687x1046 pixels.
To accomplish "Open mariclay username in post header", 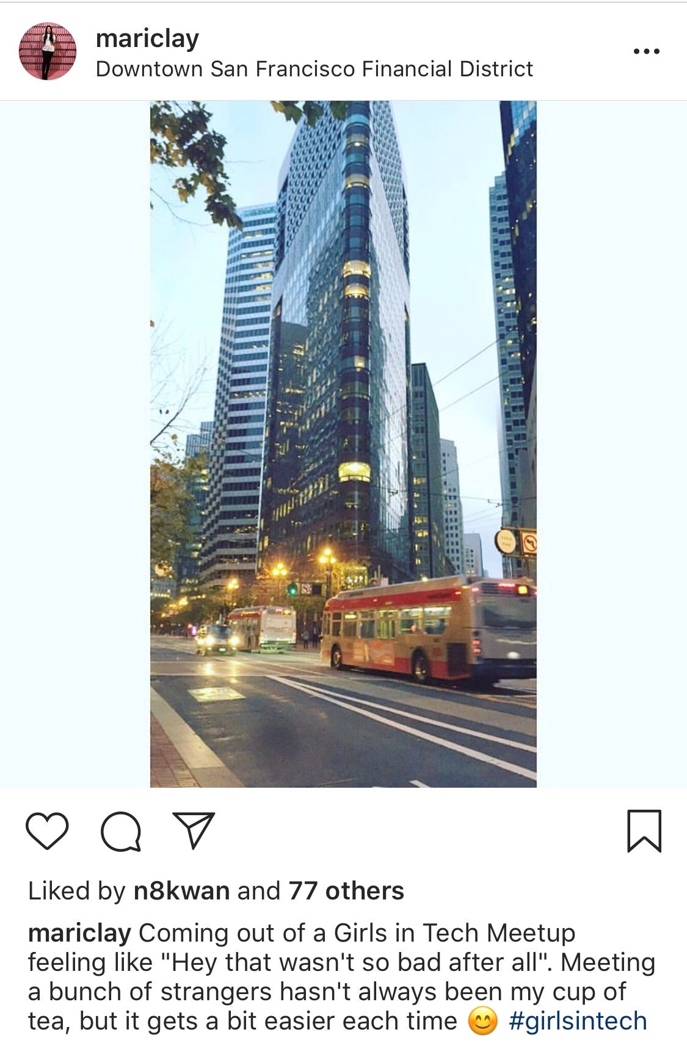I will point(147,38).
